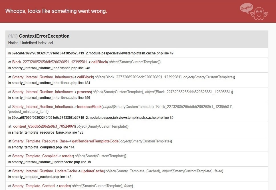Click the content_65ddb52062e0b3_70524061 function link
The width and height of the screenshot is (276, 190).
coord(44,126)
